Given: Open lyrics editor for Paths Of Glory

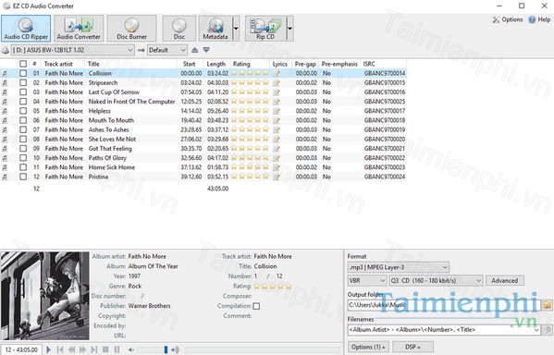Looking at the screenshot, I should [277, 158].
